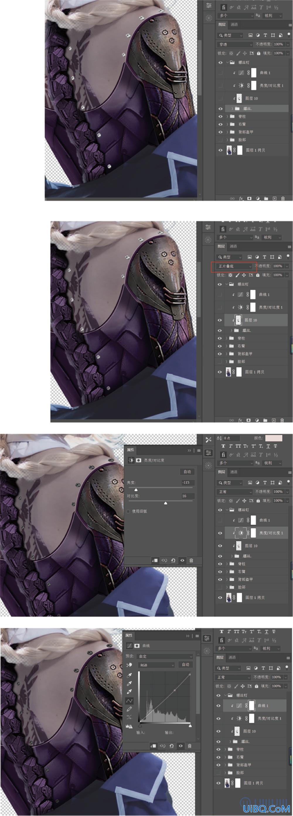293x816 pixels.
Task: Select the 属性 tab above the 曲线 title
Action: point(129,635)
